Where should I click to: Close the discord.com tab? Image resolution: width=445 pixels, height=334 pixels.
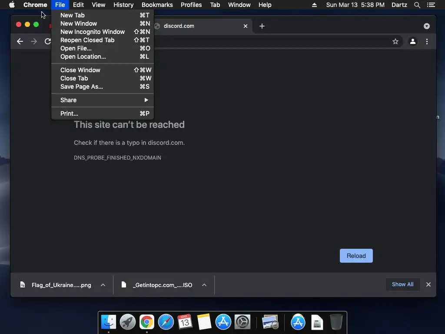pyautogui.click(x=246, y=26)
